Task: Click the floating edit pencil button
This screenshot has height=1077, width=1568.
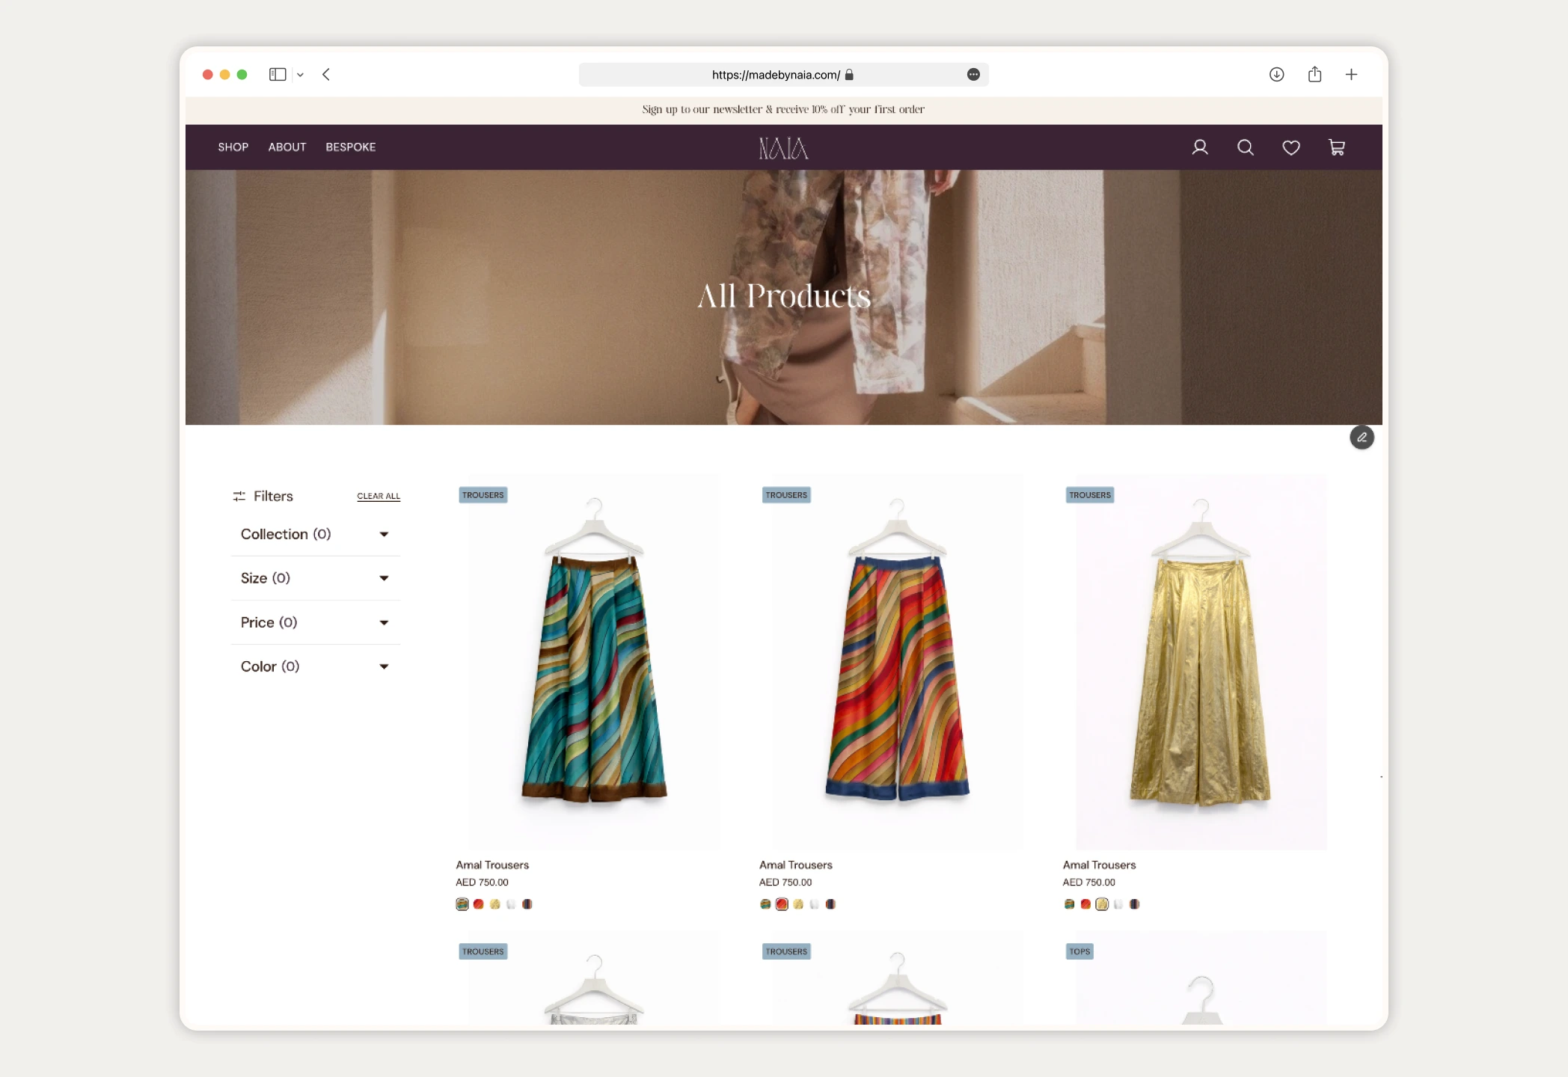Action: click(x=1362, y=438)
